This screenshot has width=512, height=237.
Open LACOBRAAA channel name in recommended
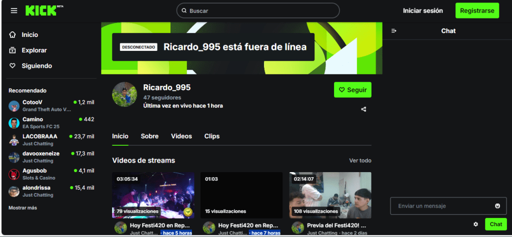(40, 136)
